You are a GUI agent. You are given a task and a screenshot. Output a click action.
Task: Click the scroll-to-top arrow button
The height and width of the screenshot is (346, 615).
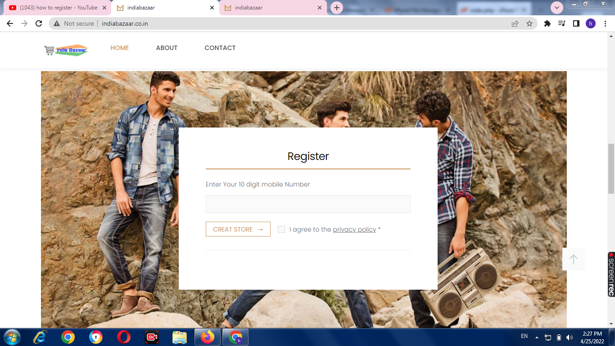(573, 259)
